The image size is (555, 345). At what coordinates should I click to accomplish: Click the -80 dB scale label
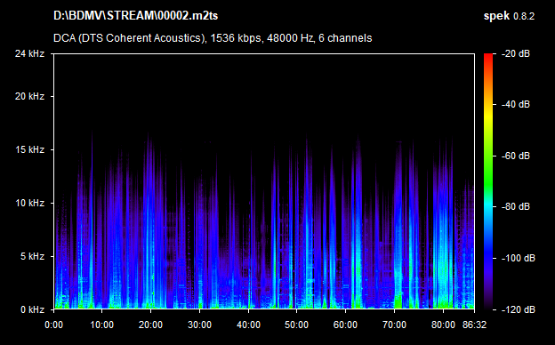pos(516,206)
